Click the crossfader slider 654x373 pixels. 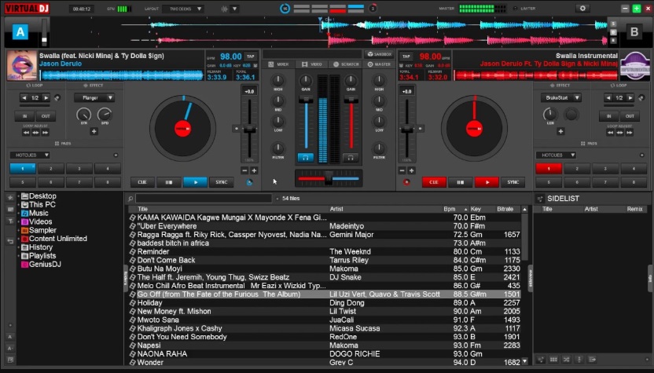pos(329,178)
